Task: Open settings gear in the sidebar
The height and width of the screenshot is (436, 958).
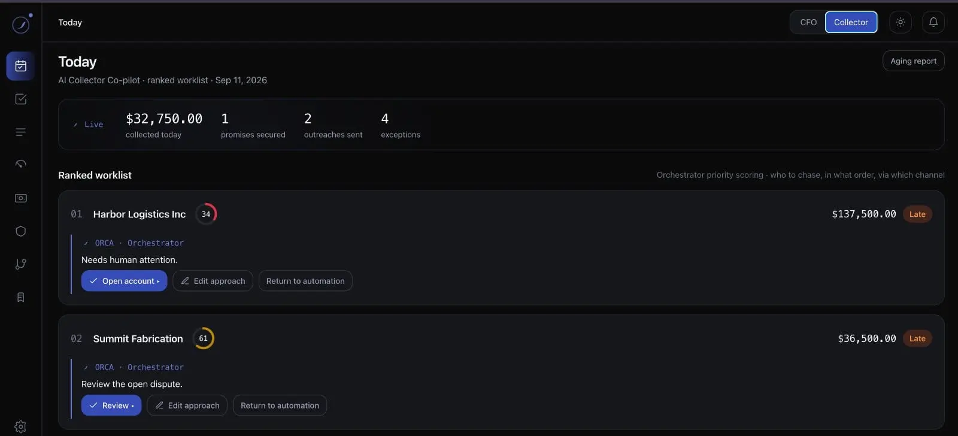Action: 20,426
